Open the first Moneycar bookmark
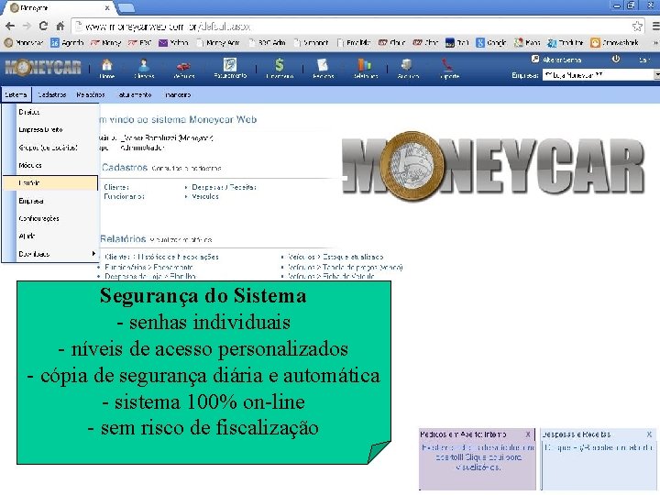The image size is (660, 495). click(24, 42)
